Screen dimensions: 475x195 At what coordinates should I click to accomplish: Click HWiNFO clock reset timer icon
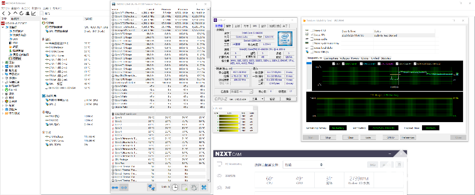click(x=175, y=187)
